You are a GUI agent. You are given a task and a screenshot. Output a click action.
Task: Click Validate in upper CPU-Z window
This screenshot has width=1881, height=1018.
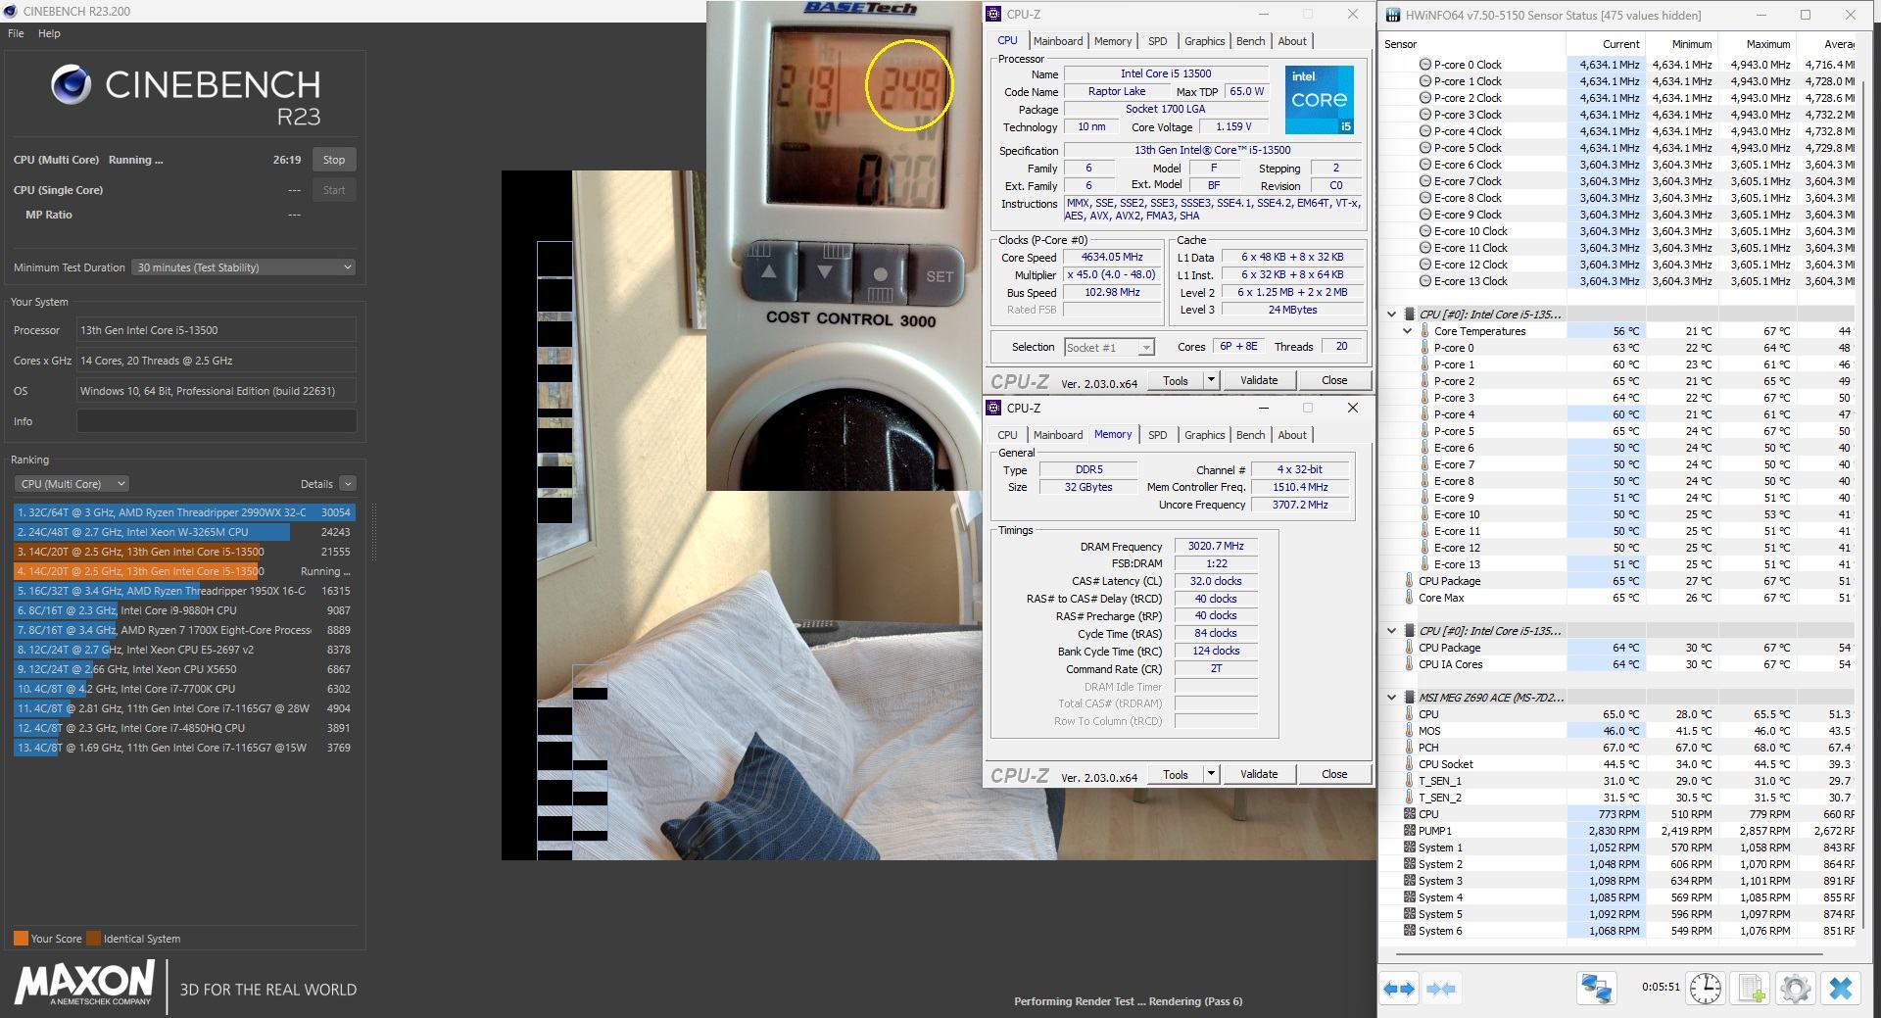[x=1259, y=380]
